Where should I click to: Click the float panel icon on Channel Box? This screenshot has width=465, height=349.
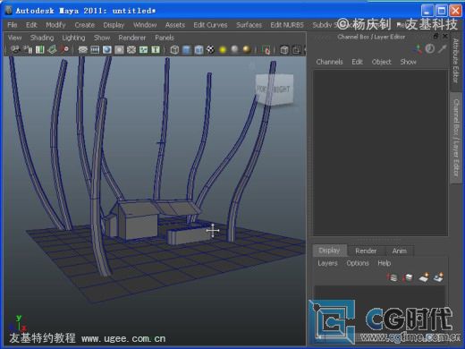435,36
